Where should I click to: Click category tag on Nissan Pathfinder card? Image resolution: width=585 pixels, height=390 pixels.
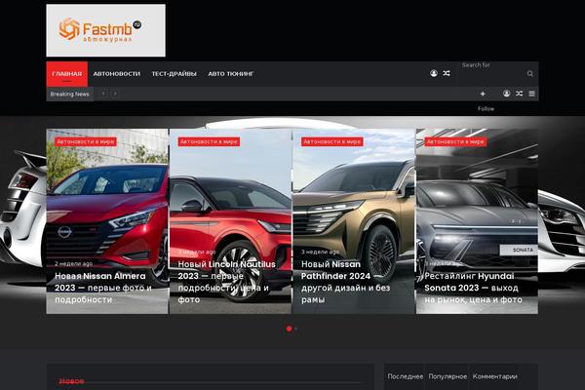[x=332, y=141]
